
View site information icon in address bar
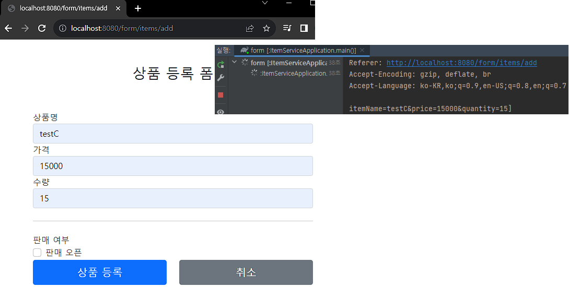coord(63,28)
